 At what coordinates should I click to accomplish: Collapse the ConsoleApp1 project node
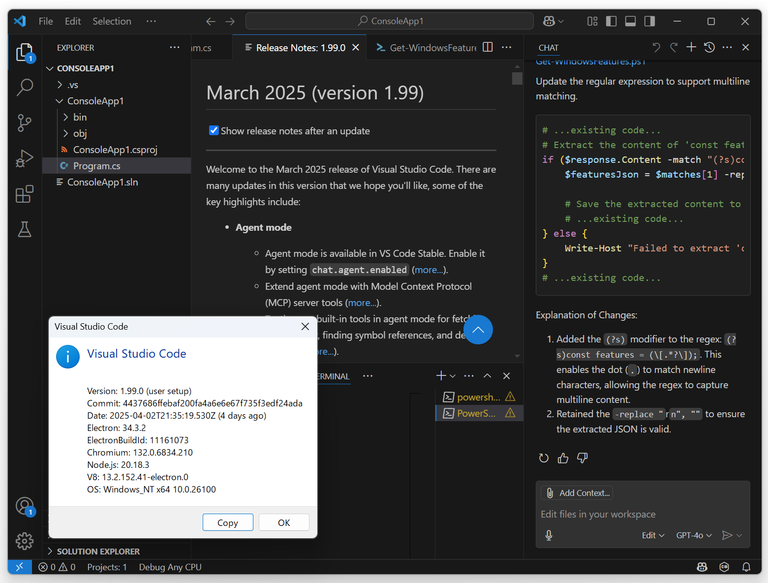click(x=60, y=101)
